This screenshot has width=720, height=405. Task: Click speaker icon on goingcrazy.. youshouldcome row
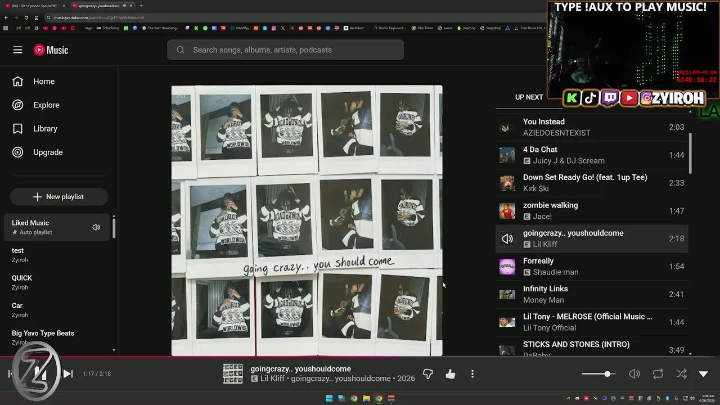[507, 239]
